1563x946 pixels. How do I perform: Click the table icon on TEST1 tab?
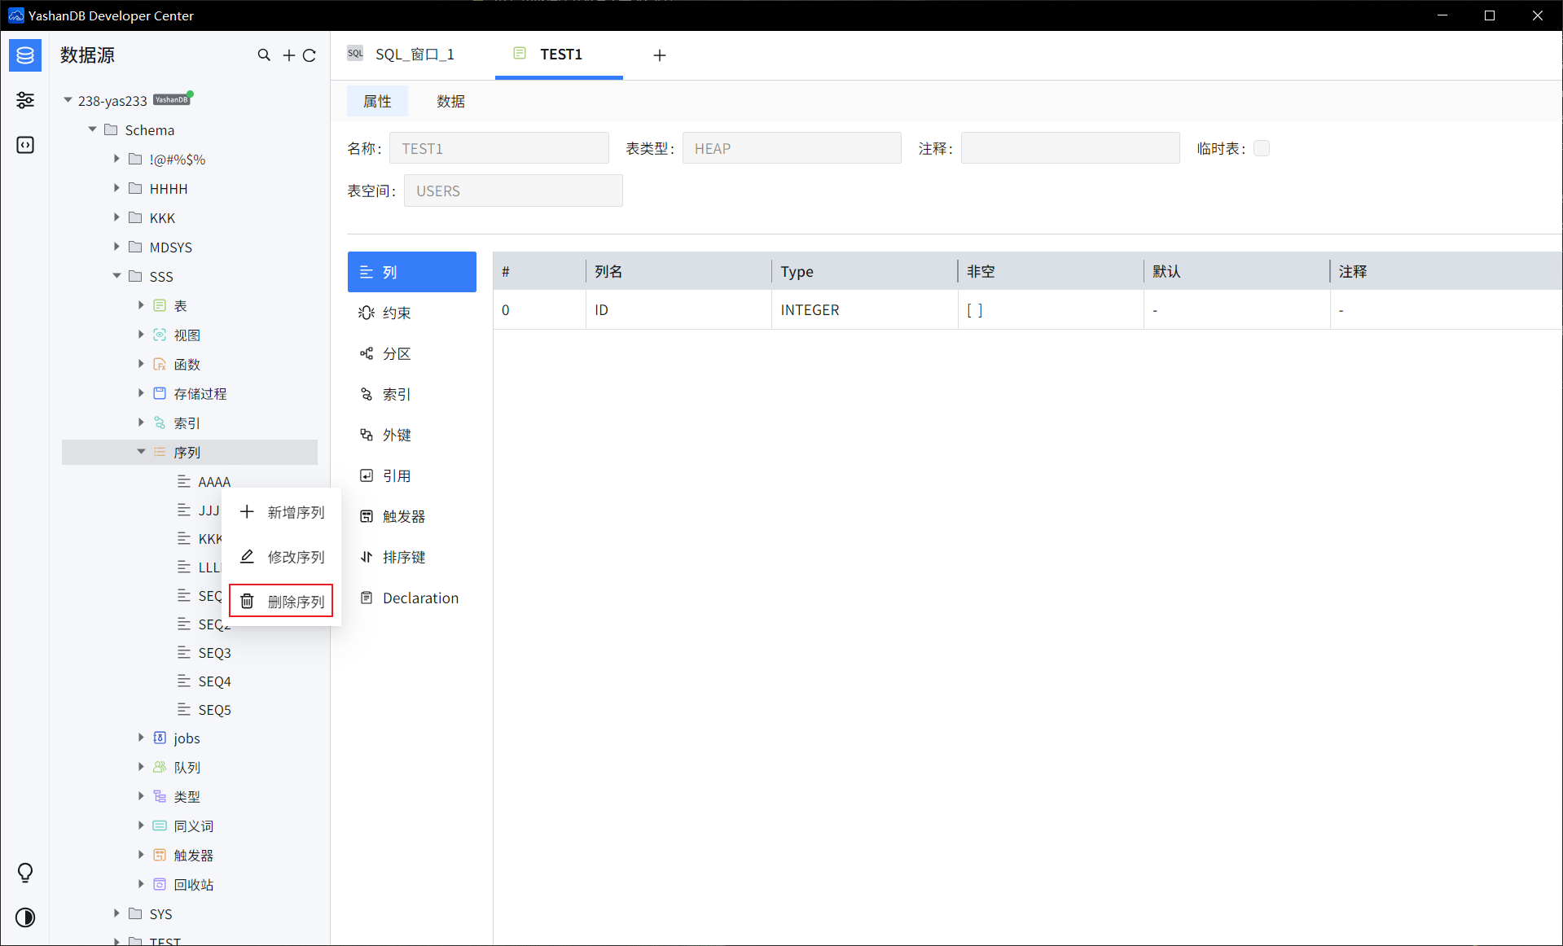[x=520, y=54]
